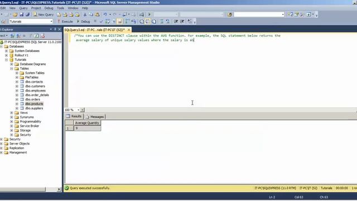The width and height of the screenshot is (357, 201).
Task: Collapse the Tables folder
Action: (12, 69)
